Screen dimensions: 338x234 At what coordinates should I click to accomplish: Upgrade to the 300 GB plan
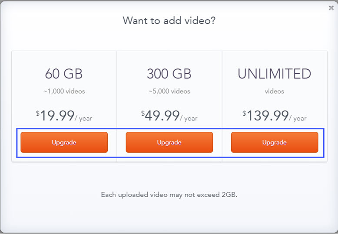click(x=169, y=143)
